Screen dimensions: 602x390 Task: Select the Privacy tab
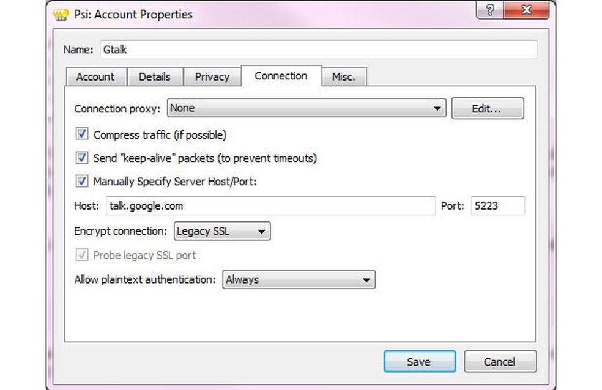212,77
